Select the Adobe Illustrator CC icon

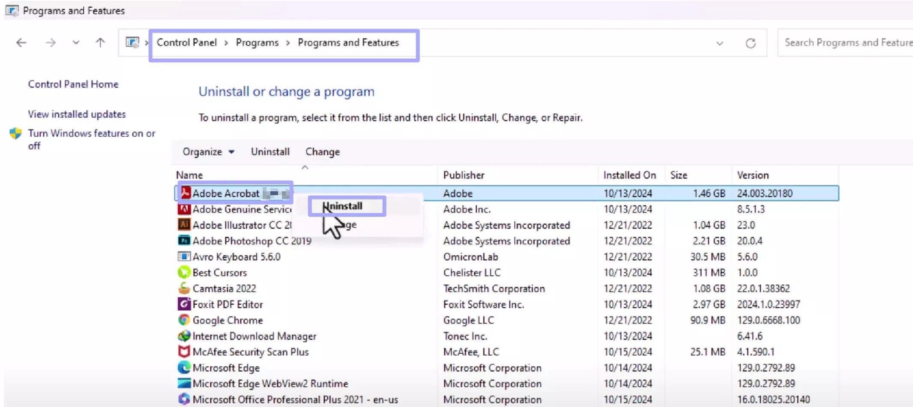pyautogui.click(x=184, y=225)
